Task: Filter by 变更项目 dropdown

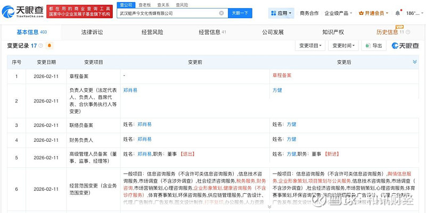Action: tap(310, 46)
